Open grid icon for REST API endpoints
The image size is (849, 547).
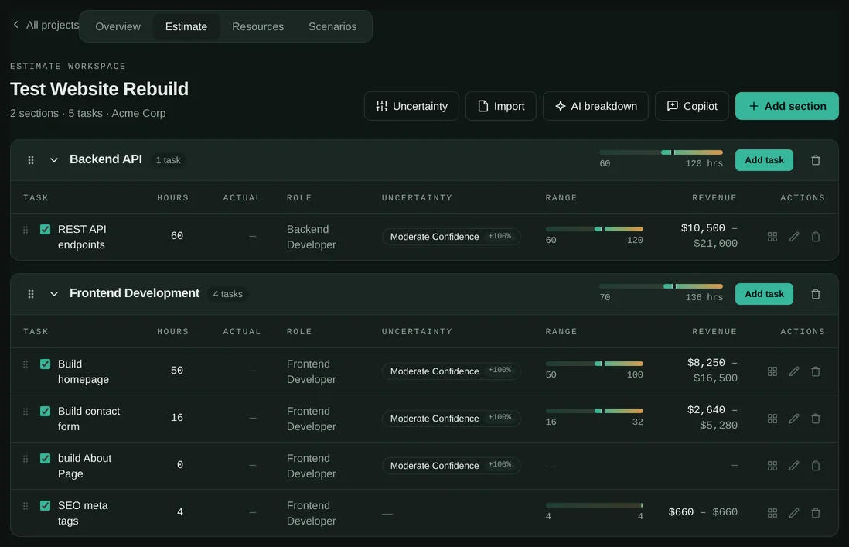coord(772,237)
